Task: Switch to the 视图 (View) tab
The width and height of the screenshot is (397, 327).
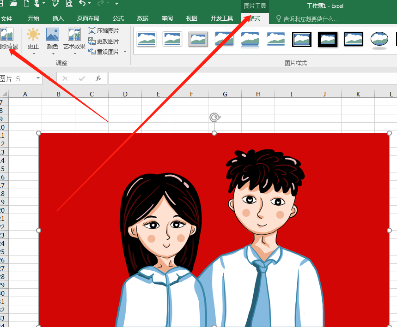Action: (x=191, y=18)
